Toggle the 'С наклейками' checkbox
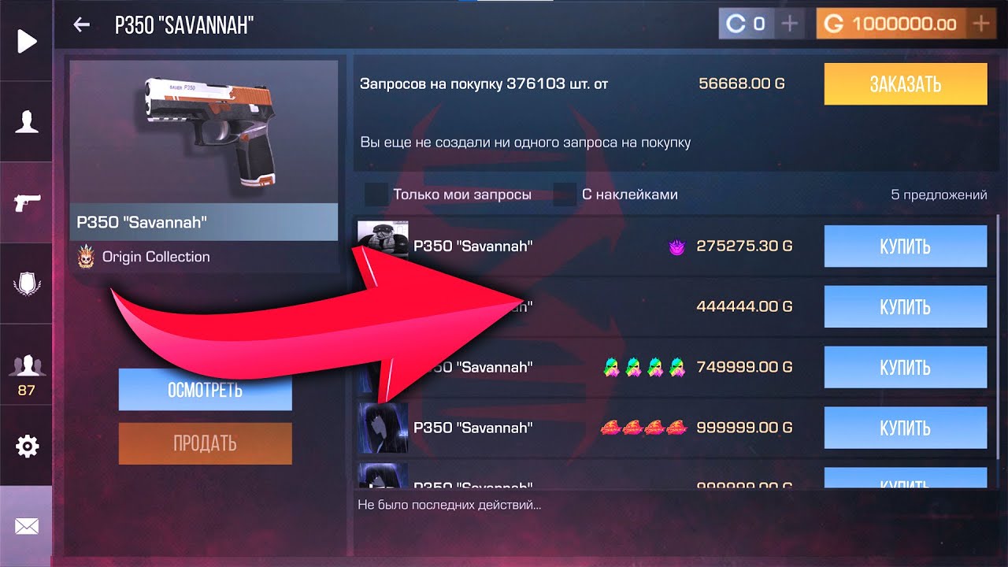Screen dimensions: 1008x567 pyautogui.click(x=565, y=195)
